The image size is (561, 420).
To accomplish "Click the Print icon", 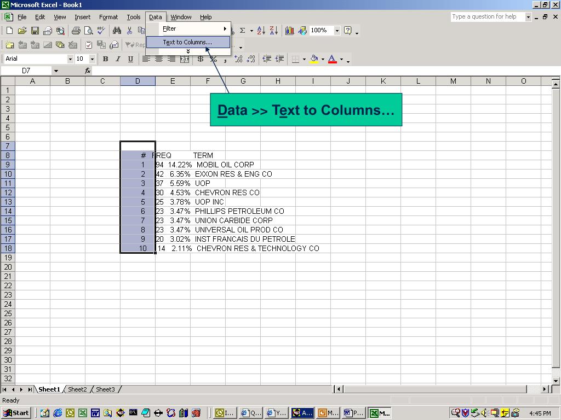I will 76,31.
